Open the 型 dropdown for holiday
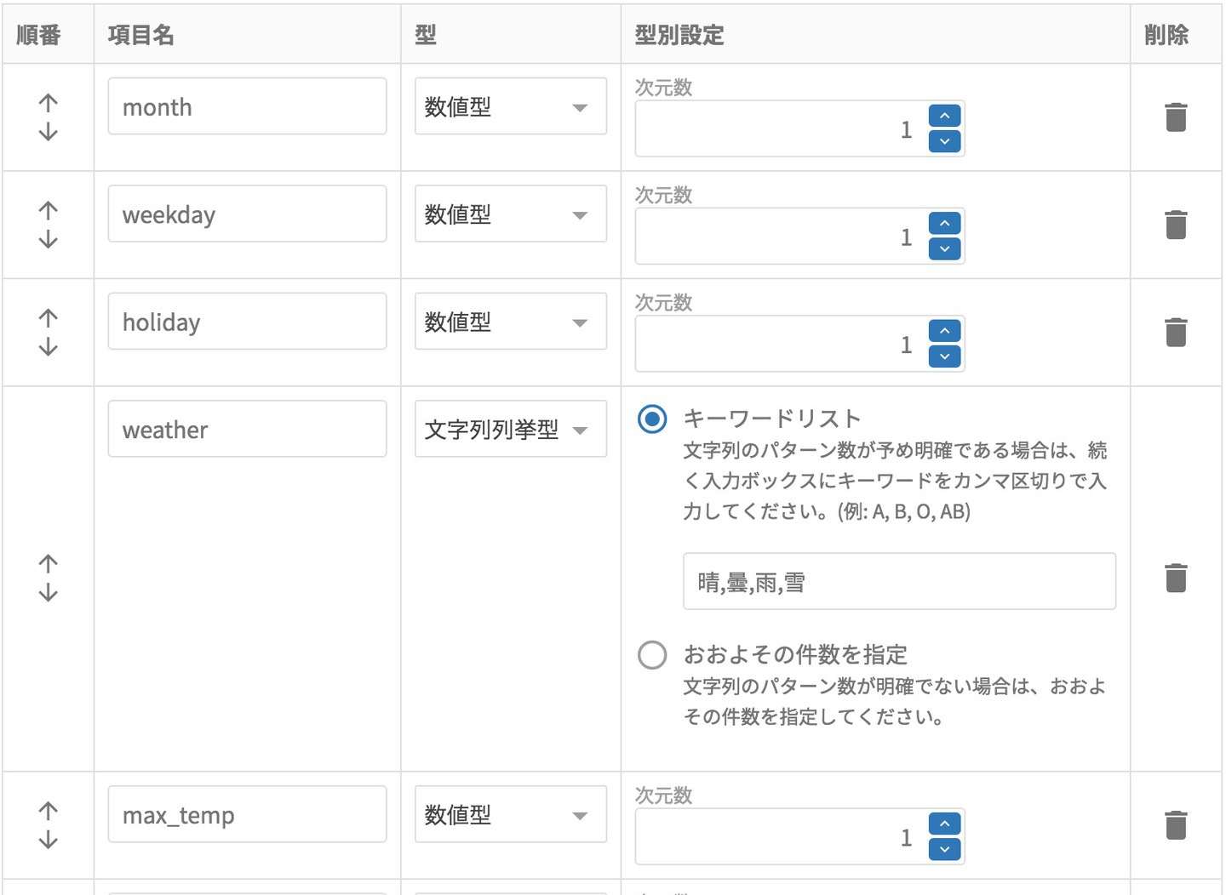 [x=511, y=322]
